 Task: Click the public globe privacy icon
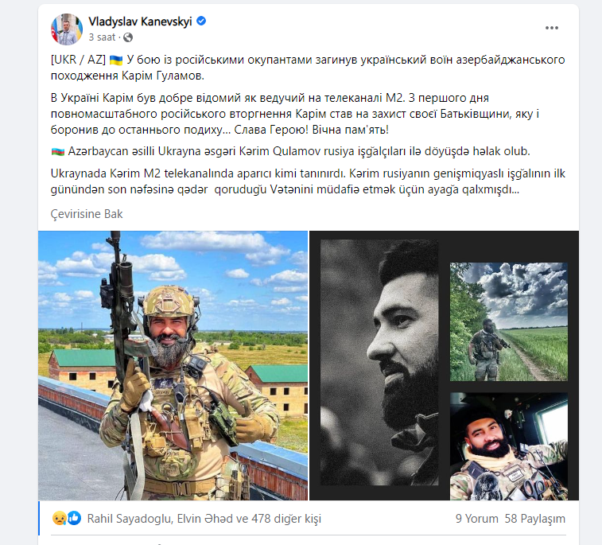pyautogui.click(x=128, y=37)
